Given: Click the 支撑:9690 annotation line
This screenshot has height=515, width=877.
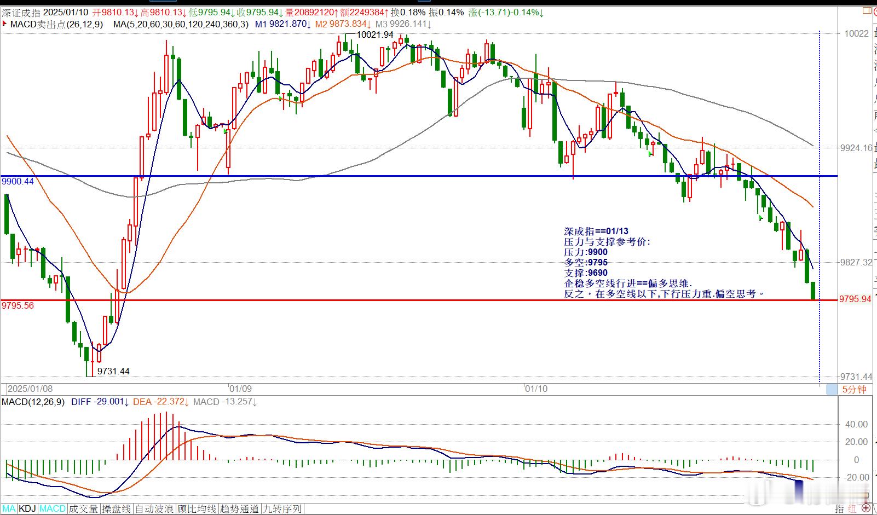Looking at the screenshot, I should tap(586, 273).
